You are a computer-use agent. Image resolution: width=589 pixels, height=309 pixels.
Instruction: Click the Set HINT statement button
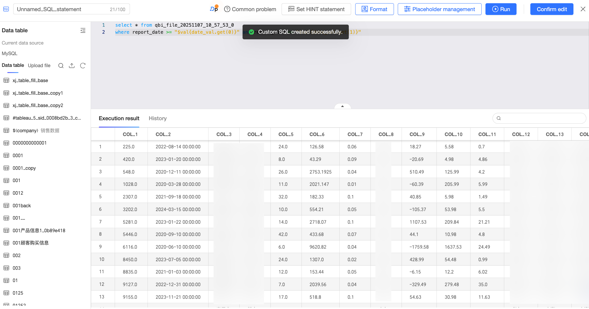click(x=316, y=9)
